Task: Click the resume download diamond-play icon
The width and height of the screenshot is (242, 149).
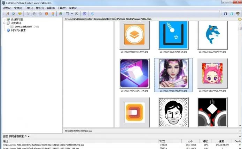Action: click(40, 14)
